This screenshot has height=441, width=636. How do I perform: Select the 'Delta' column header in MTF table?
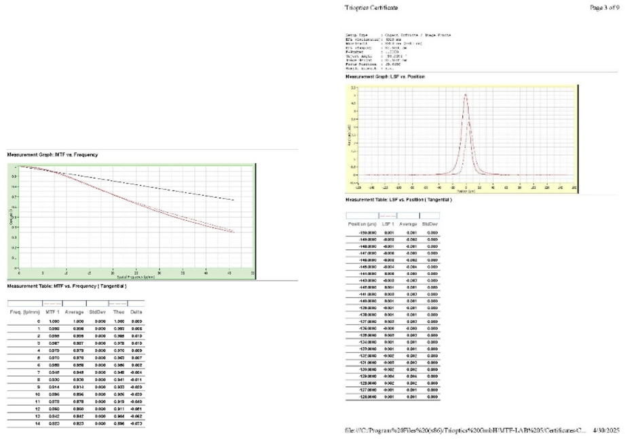tap(138, 312)
